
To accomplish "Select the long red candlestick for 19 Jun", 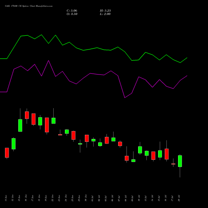I will 47,125.
